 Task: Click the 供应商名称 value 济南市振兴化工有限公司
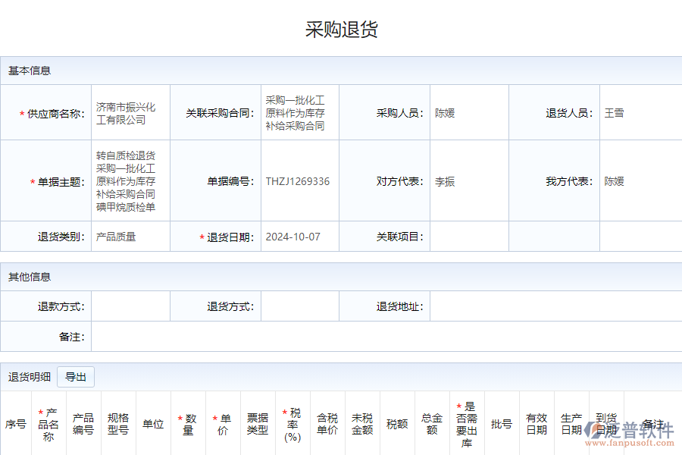coord(130,111)
